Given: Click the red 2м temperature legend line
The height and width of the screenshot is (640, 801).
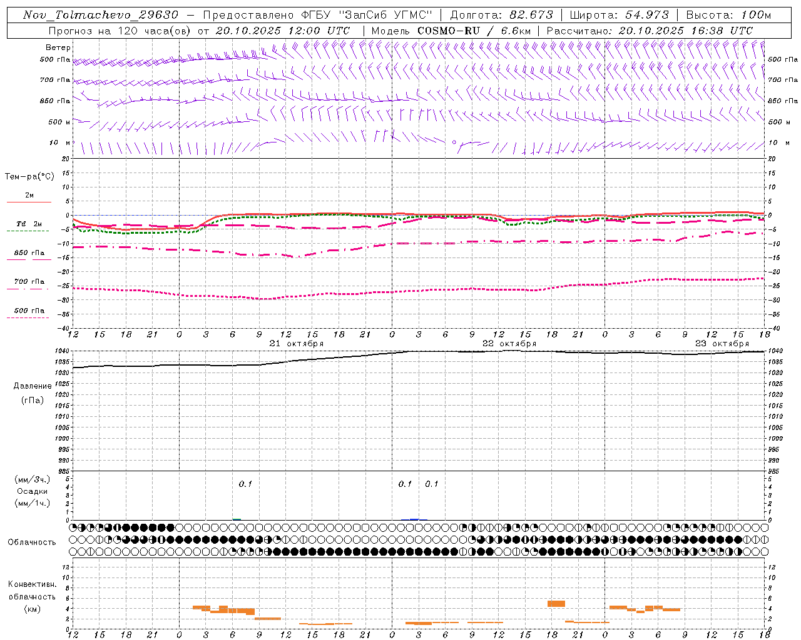Looking at the screenshot, I should tap(29, 202).
